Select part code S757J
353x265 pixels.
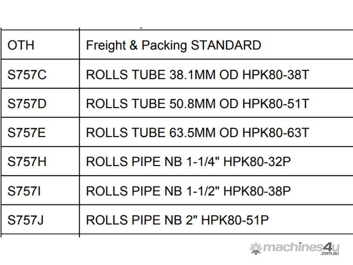[x=26, y=220]
